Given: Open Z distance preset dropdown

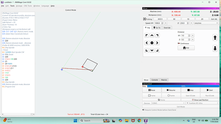Looking at the screenshot, I should [193, 40].
